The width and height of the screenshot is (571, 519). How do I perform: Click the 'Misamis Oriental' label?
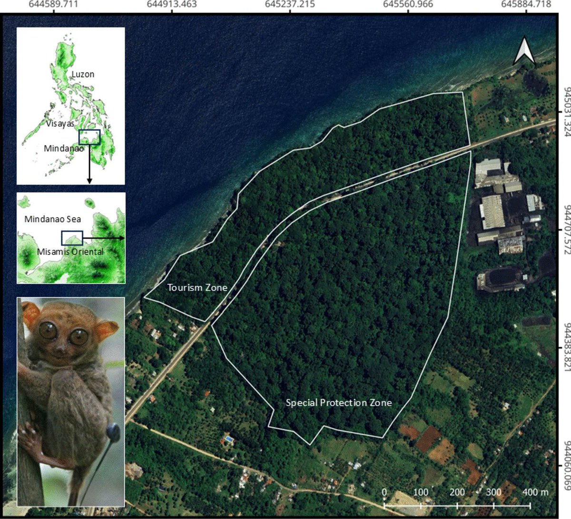(70, 251)
